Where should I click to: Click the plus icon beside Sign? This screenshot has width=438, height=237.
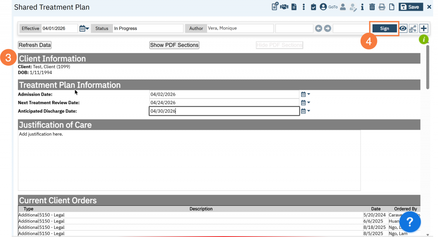[423, 29]
